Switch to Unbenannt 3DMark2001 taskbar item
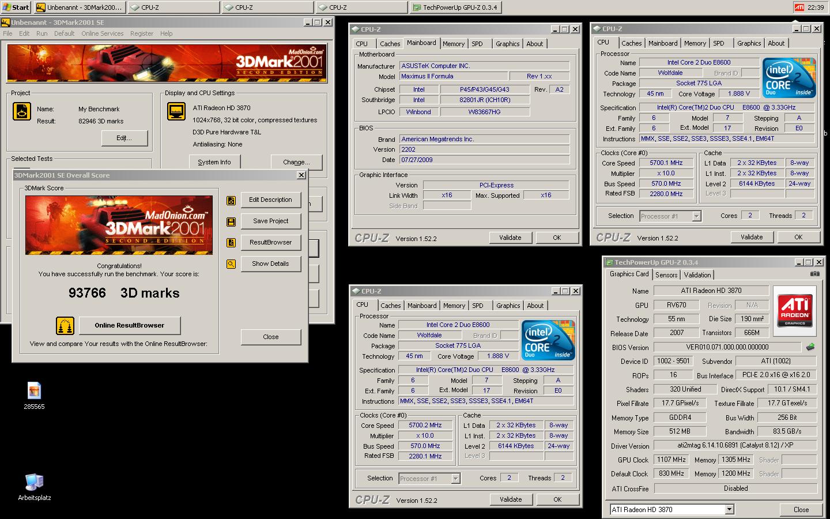Screen dimensions: 830x519 coord(80,7)
